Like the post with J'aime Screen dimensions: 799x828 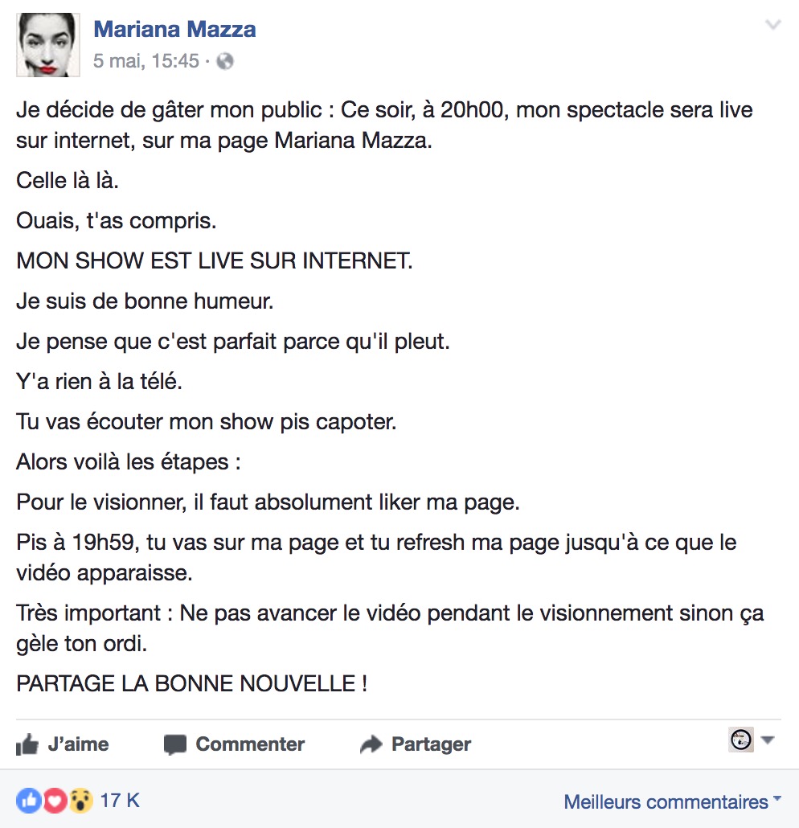point(63,744)
